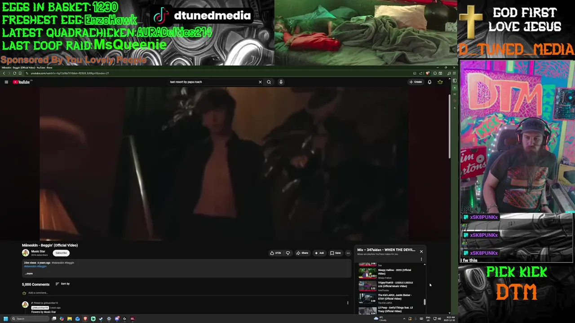Open File Explorer from taskbar

click(70, 319)
